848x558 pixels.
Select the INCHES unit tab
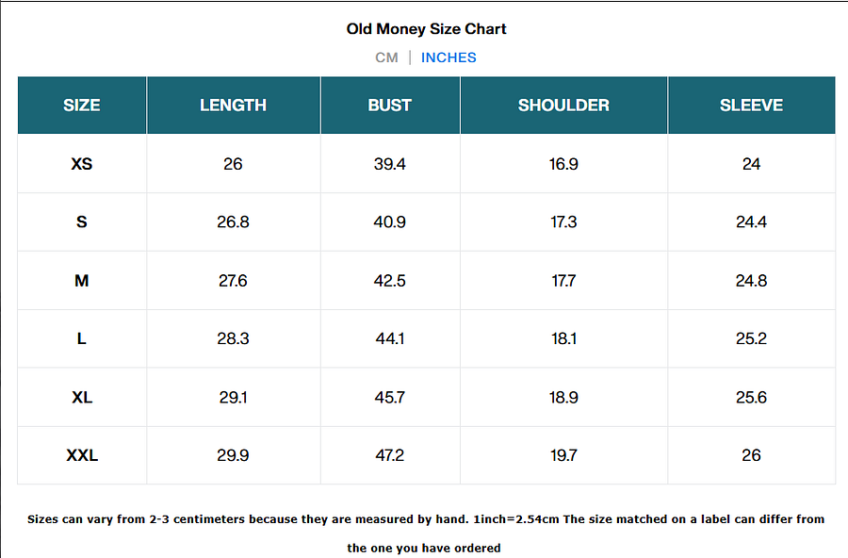click(x=448, y=57)
